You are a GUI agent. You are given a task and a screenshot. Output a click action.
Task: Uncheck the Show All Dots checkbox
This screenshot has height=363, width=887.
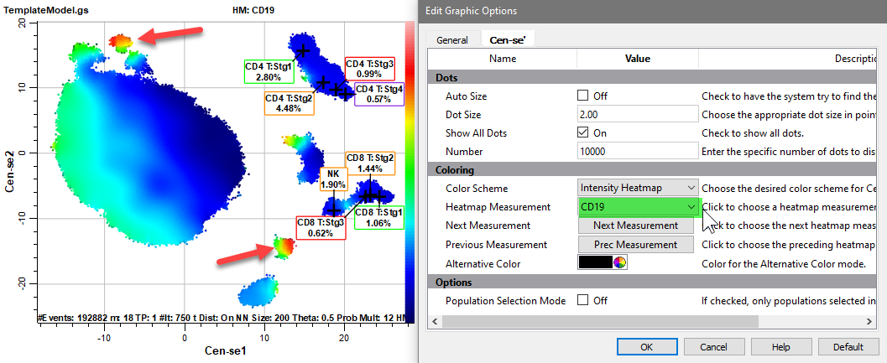click(583, 132)
